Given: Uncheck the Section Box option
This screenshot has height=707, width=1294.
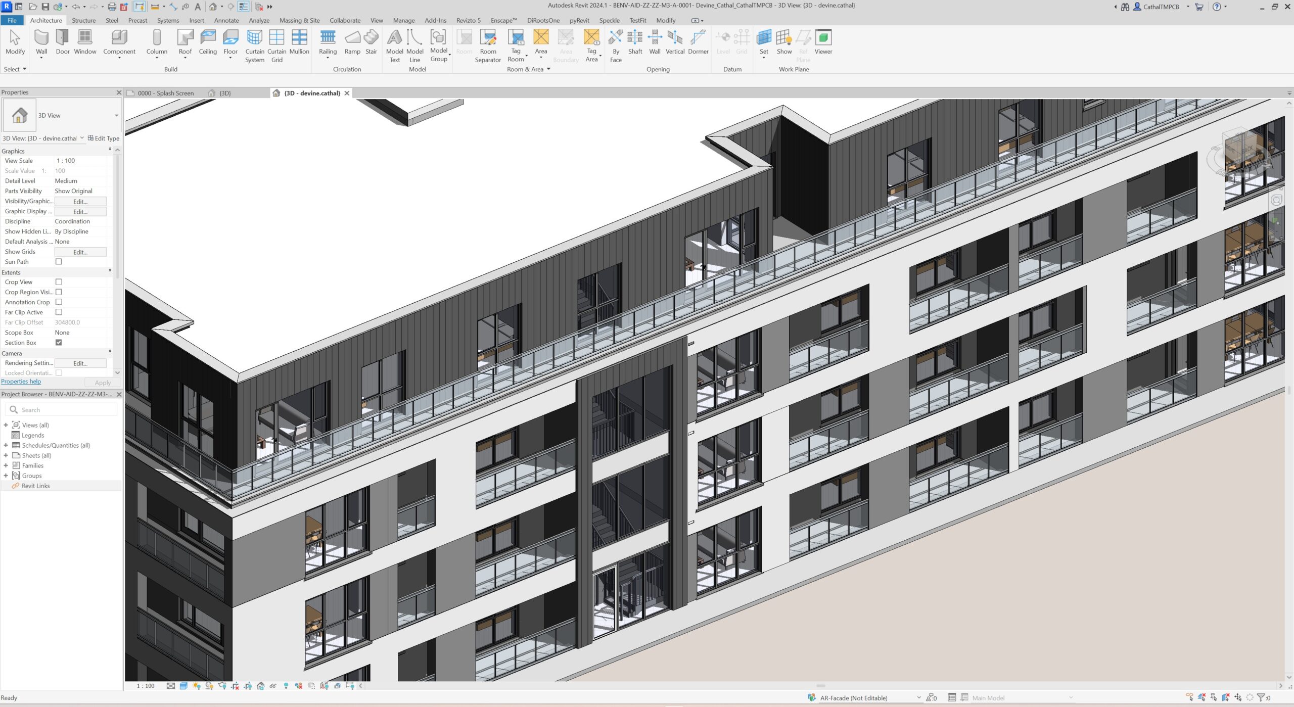Looking at the screenshot, I should click(x=59, y=343).
